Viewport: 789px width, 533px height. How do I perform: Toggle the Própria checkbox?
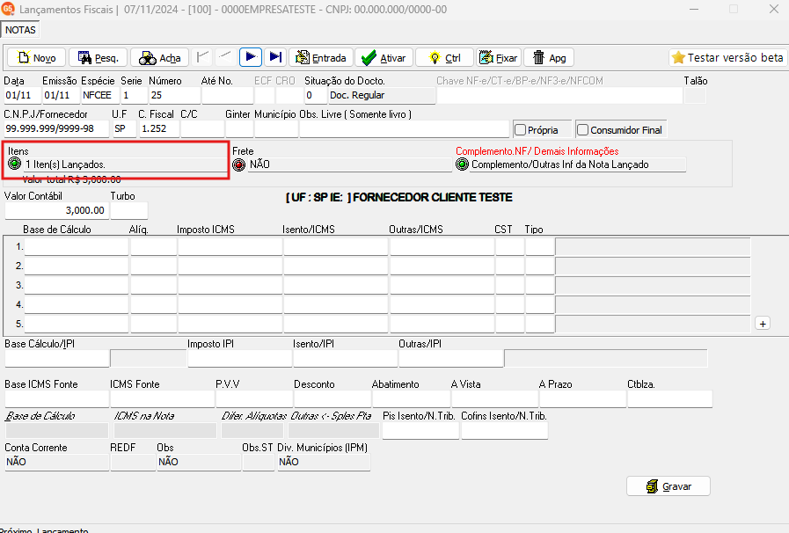(521, 130)
